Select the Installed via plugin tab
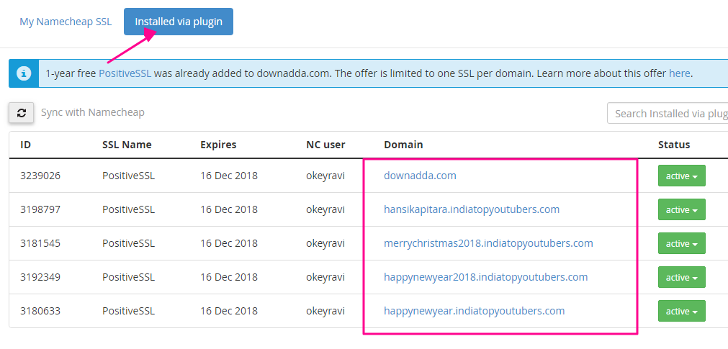Image resolution: width=728 pixels, height=349 pixels. (x=179, y=22)
